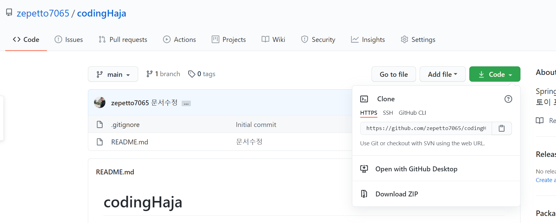Open the zepetto7065 owner profile link
Viewport: 556px width, 223px height.
[43, 13]
